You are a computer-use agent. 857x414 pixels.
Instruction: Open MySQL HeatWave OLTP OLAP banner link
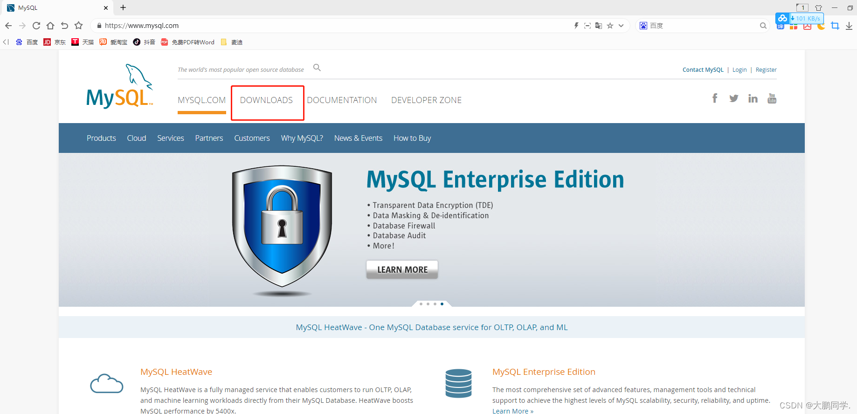click(x=432, y=327)
